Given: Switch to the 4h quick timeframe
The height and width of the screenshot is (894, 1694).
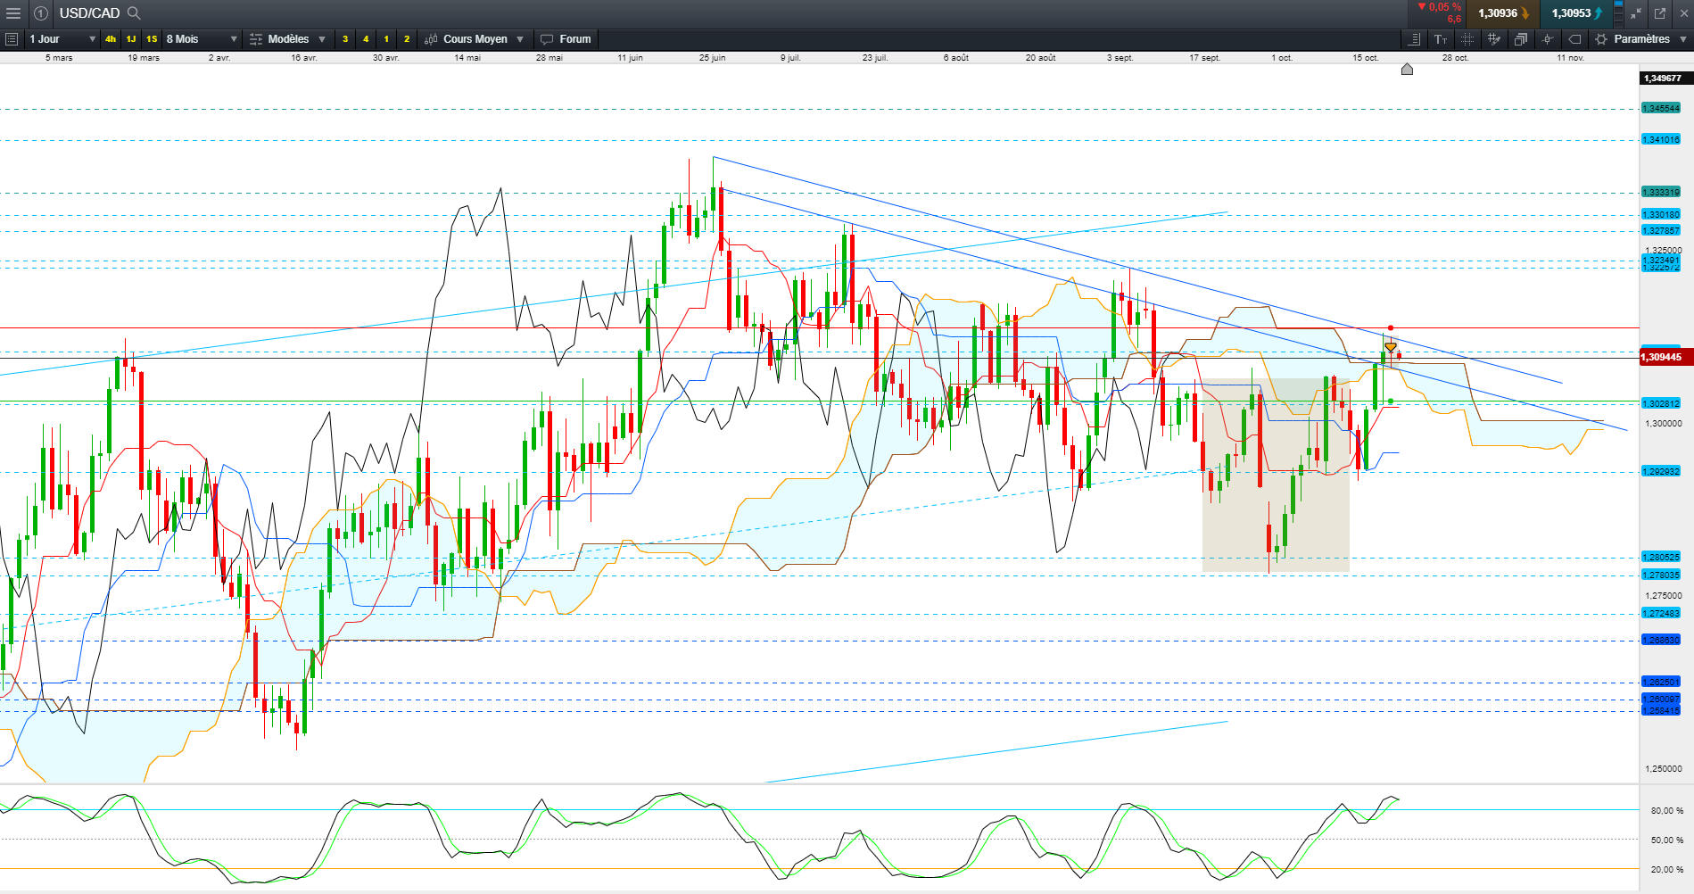Looking at the screenshot, I should (x=111, y=39).
